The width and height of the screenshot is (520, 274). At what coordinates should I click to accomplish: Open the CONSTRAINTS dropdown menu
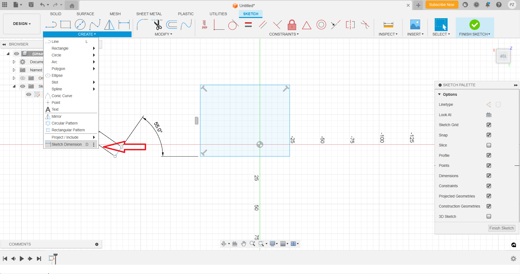pyautogui.click(x=284, y=34)
